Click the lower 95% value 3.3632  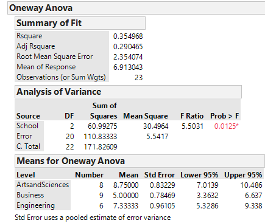pyautogui.click(x=208, y=196)
